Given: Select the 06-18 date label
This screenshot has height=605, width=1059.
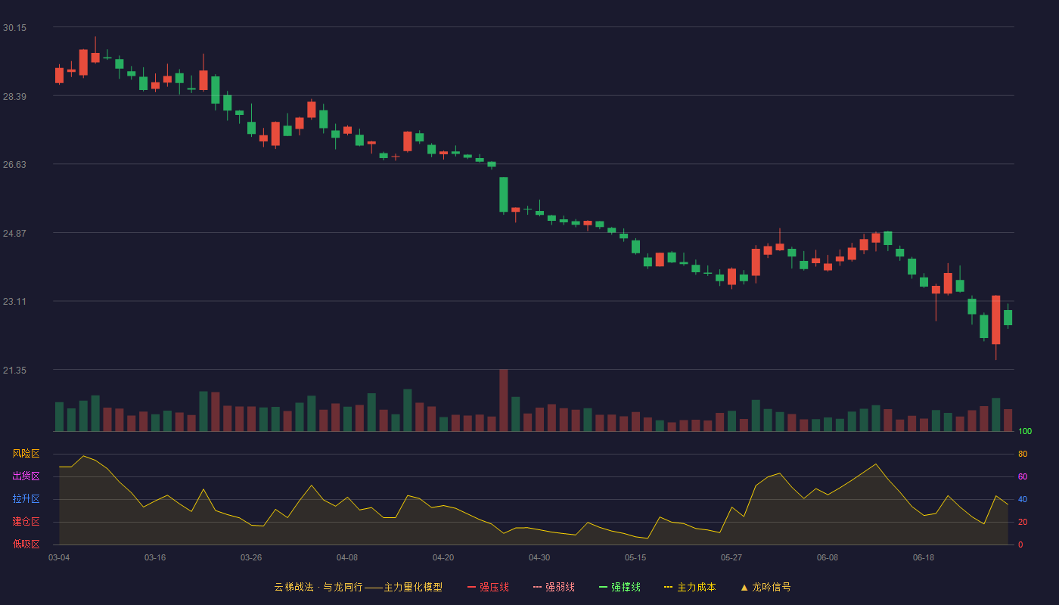Looking at the screenshot, I should tap(924, 557).
